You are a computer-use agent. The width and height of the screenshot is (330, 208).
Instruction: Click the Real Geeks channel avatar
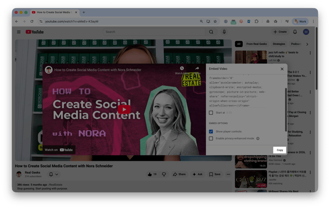pos(19,174)
